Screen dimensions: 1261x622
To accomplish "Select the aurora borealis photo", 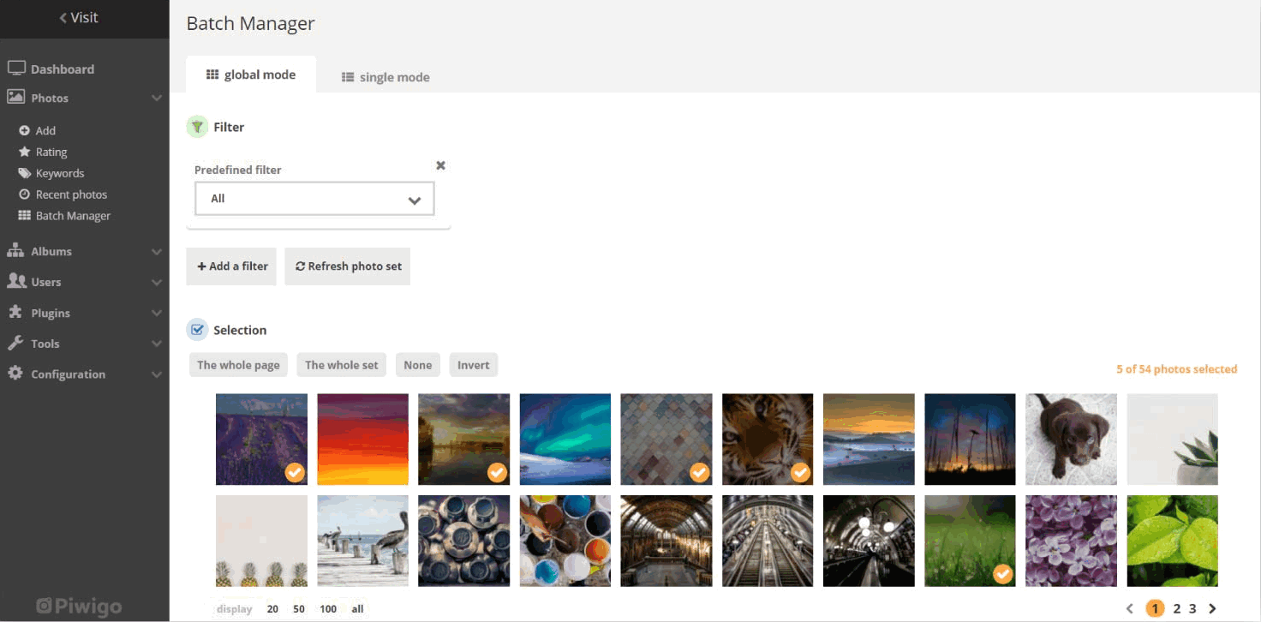I will tap(565, 440).
